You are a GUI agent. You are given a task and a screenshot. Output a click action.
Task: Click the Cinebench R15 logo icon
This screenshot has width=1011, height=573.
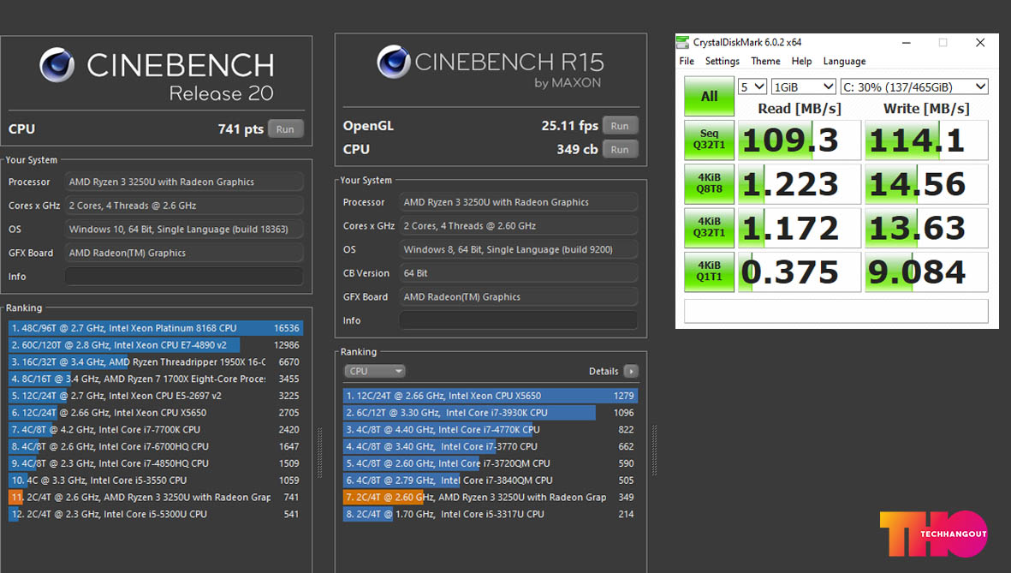point(393,62)
